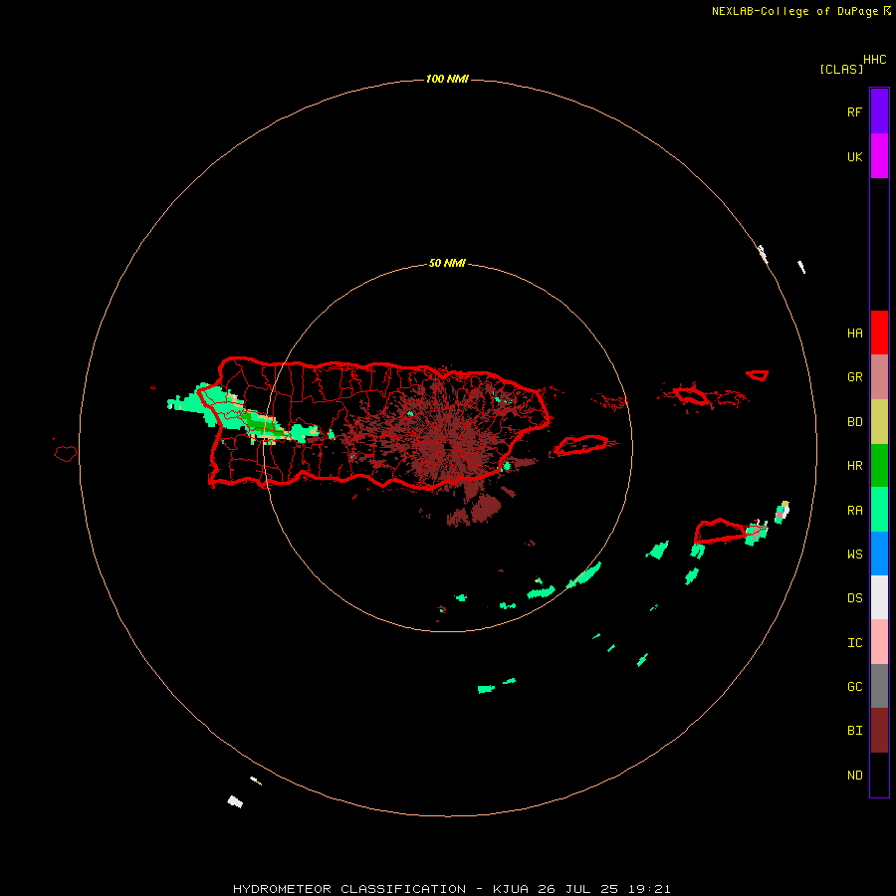Click the RF legend label
This screenshot has width=896, height=896.
click(854, 112)
